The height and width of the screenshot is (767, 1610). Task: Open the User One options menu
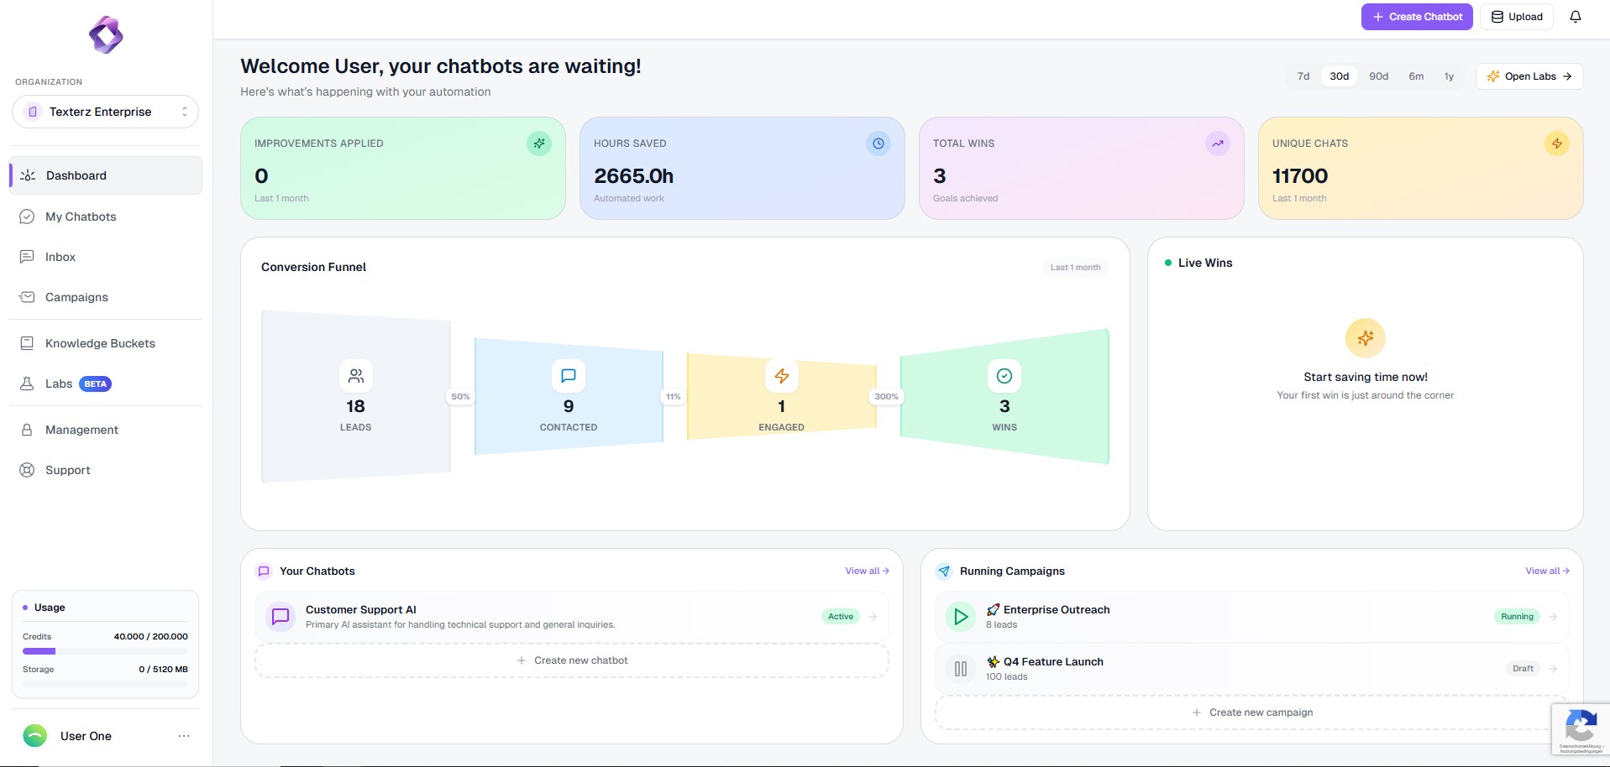point(184,736)
